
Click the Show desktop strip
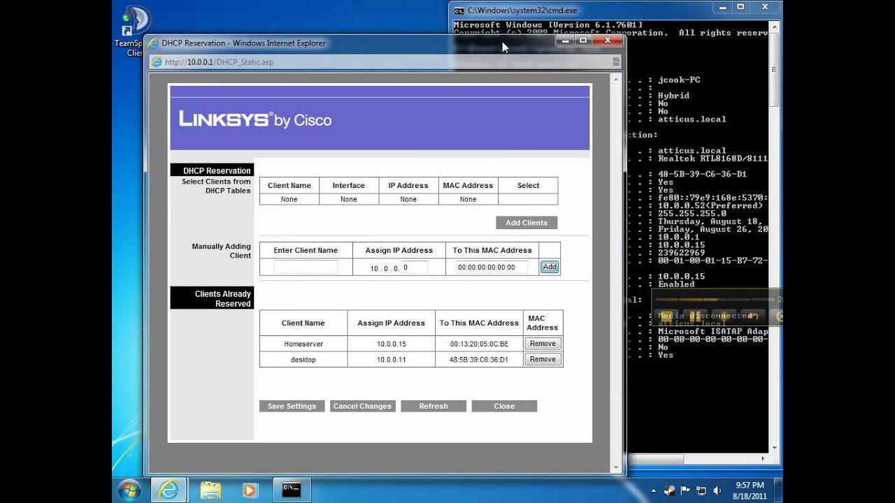pyautogui.click(x=778, y=490)
